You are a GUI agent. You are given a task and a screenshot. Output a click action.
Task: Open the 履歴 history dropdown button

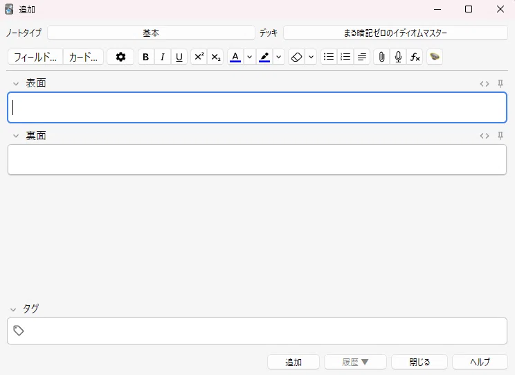[355, 362]
